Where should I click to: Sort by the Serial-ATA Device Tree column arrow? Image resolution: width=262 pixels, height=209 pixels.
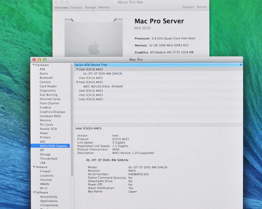(x=241, y=64)
